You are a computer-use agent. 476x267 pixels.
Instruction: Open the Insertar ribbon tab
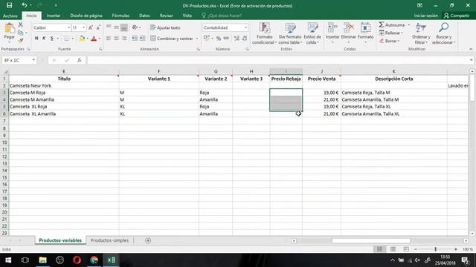click(x=54, y=16)
